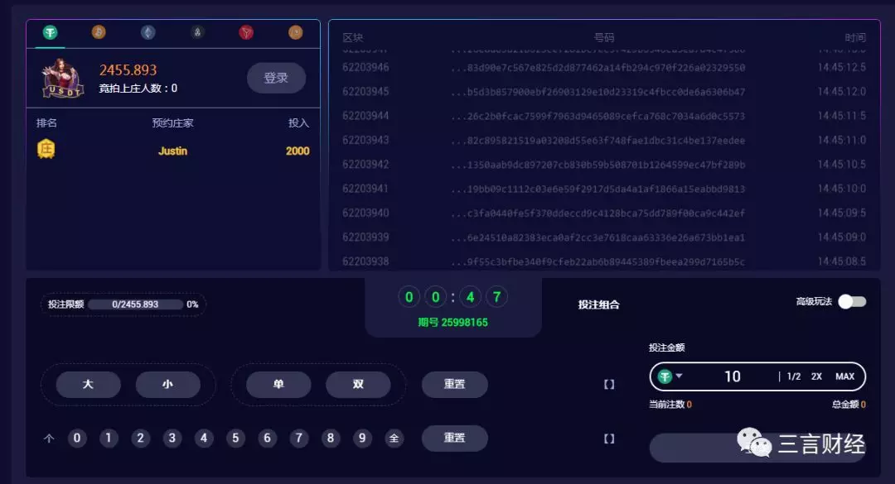Open the red TRON coin tab
Viewport: 895px width, 484px height.
[246, 32]
